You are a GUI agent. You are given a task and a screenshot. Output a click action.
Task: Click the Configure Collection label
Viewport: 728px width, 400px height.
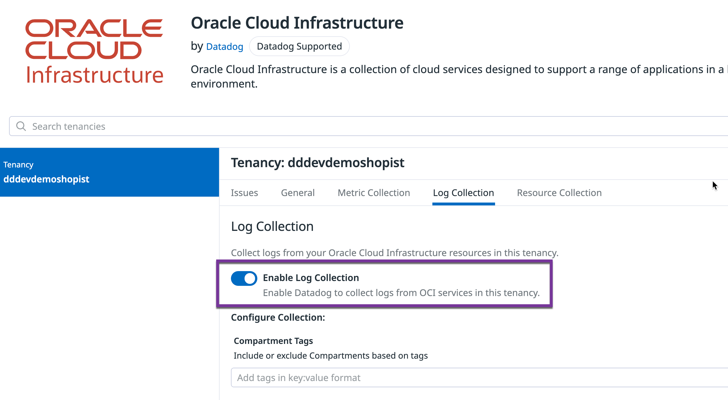point(278,318)
